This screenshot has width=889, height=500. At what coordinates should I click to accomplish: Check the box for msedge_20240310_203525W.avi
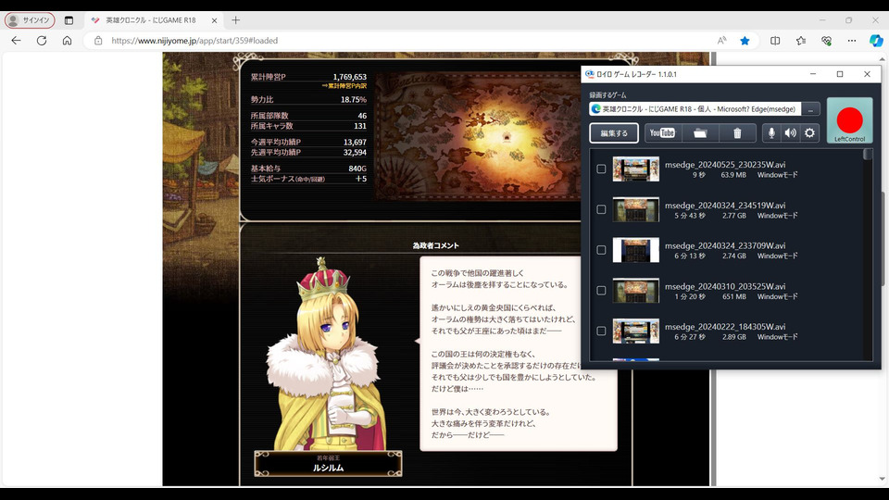click(x=601, y=290)
